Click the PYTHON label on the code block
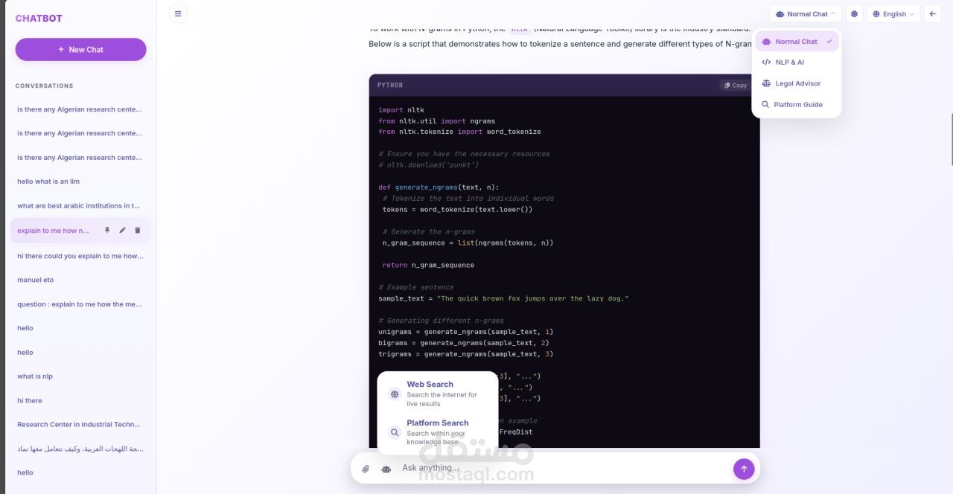The image size is (953, 494). click(390, 86)
